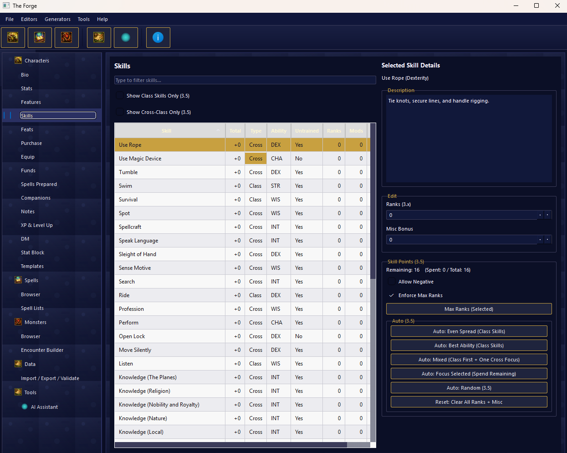
Task: Select the Characters icon on the toolbar
Action: pos(13,37)
